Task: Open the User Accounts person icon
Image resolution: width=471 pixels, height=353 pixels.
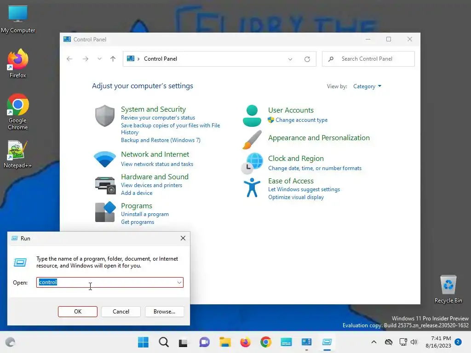Action: point(252,115)
